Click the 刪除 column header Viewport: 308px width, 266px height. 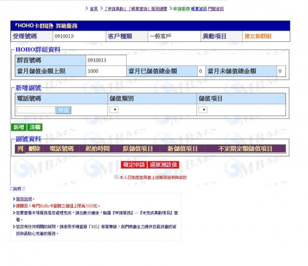[x=34, y=149]
